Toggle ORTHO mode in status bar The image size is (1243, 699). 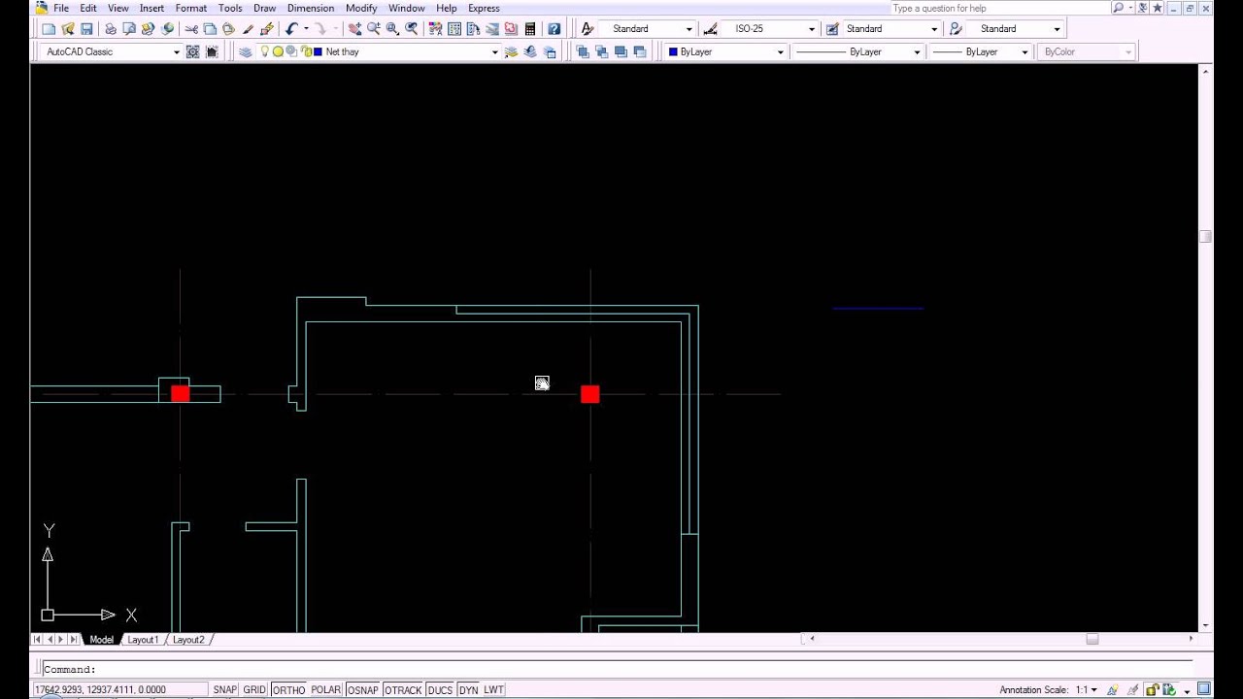(288, 690)
